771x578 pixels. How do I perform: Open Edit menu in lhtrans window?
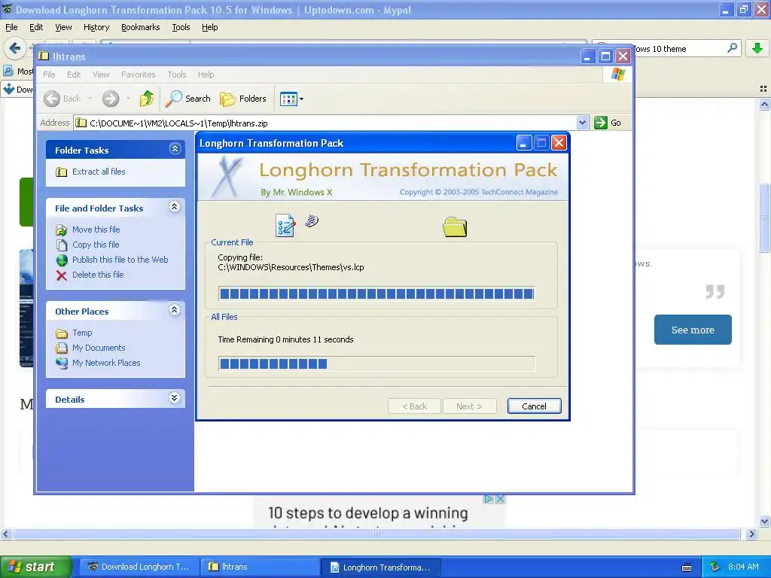[74, 75]
